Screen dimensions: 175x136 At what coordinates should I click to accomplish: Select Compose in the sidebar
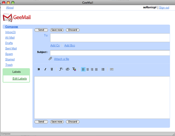[x=12, y=27]
